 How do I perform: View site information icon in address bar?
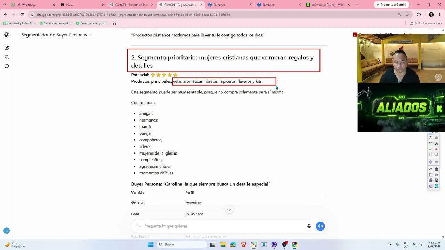(32, 15)
